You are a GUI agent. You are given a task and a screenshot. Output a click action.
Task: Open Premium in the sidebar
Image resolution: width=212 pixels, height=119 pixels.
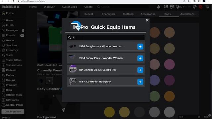point(10,85)
